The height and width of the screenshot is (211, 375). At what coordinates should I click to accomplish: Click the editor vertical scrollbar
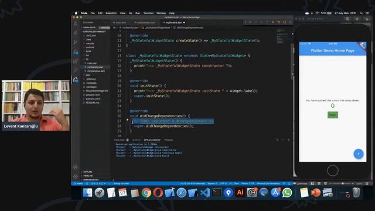(292, 62)
